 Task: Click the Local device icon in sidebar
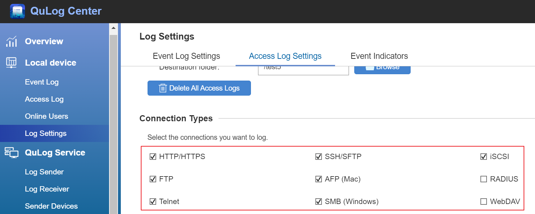[11, 63]
